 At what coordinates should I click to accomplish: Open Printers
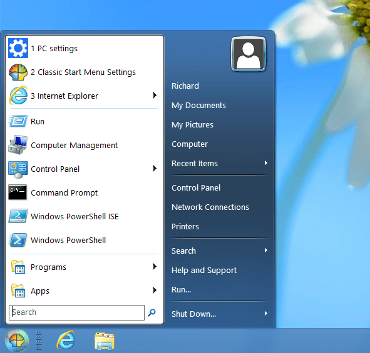pyautogui.click(x=185, y=227)
